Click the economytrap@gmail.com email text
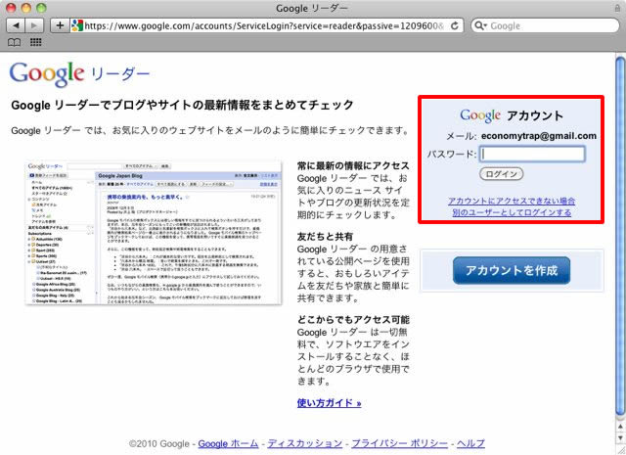 (539, 136)
